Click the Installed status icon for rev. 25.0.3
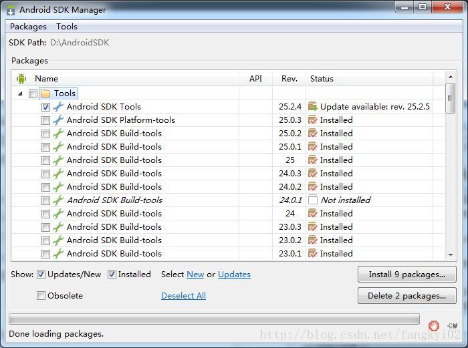The height and width of the screenshot is (348, 468). 312,120
